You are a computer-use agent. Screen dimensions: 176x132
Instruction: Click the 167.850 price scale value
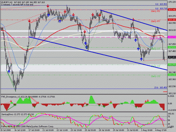coord(172,44)
